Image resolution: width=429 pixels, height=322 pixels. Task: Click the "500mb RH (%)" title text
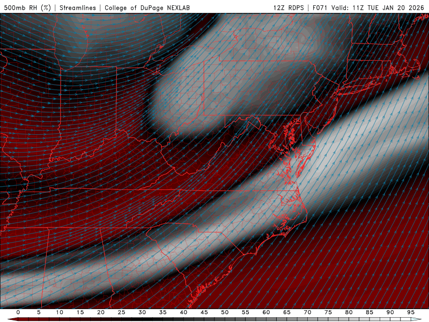[x=28, y=8]
